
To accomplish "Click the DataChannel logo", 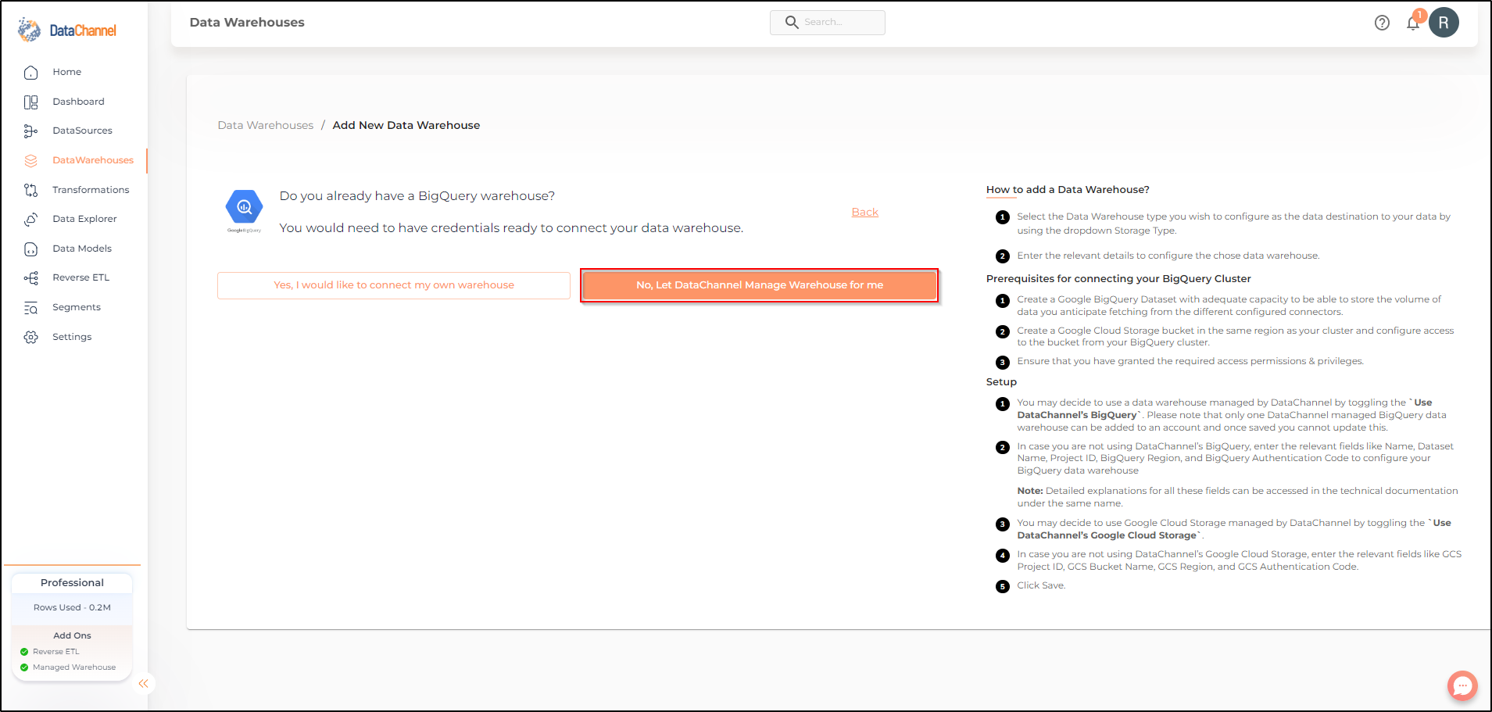I will point(67,30).
